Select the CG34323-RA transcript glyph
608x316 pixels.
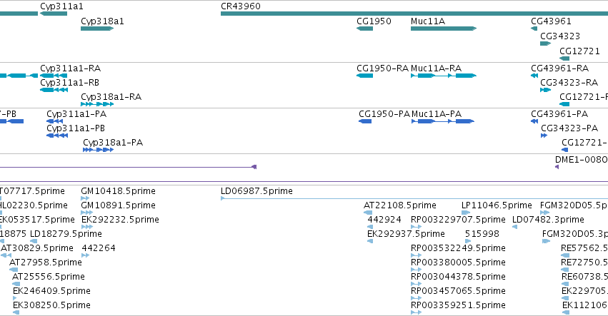(546, 90)
